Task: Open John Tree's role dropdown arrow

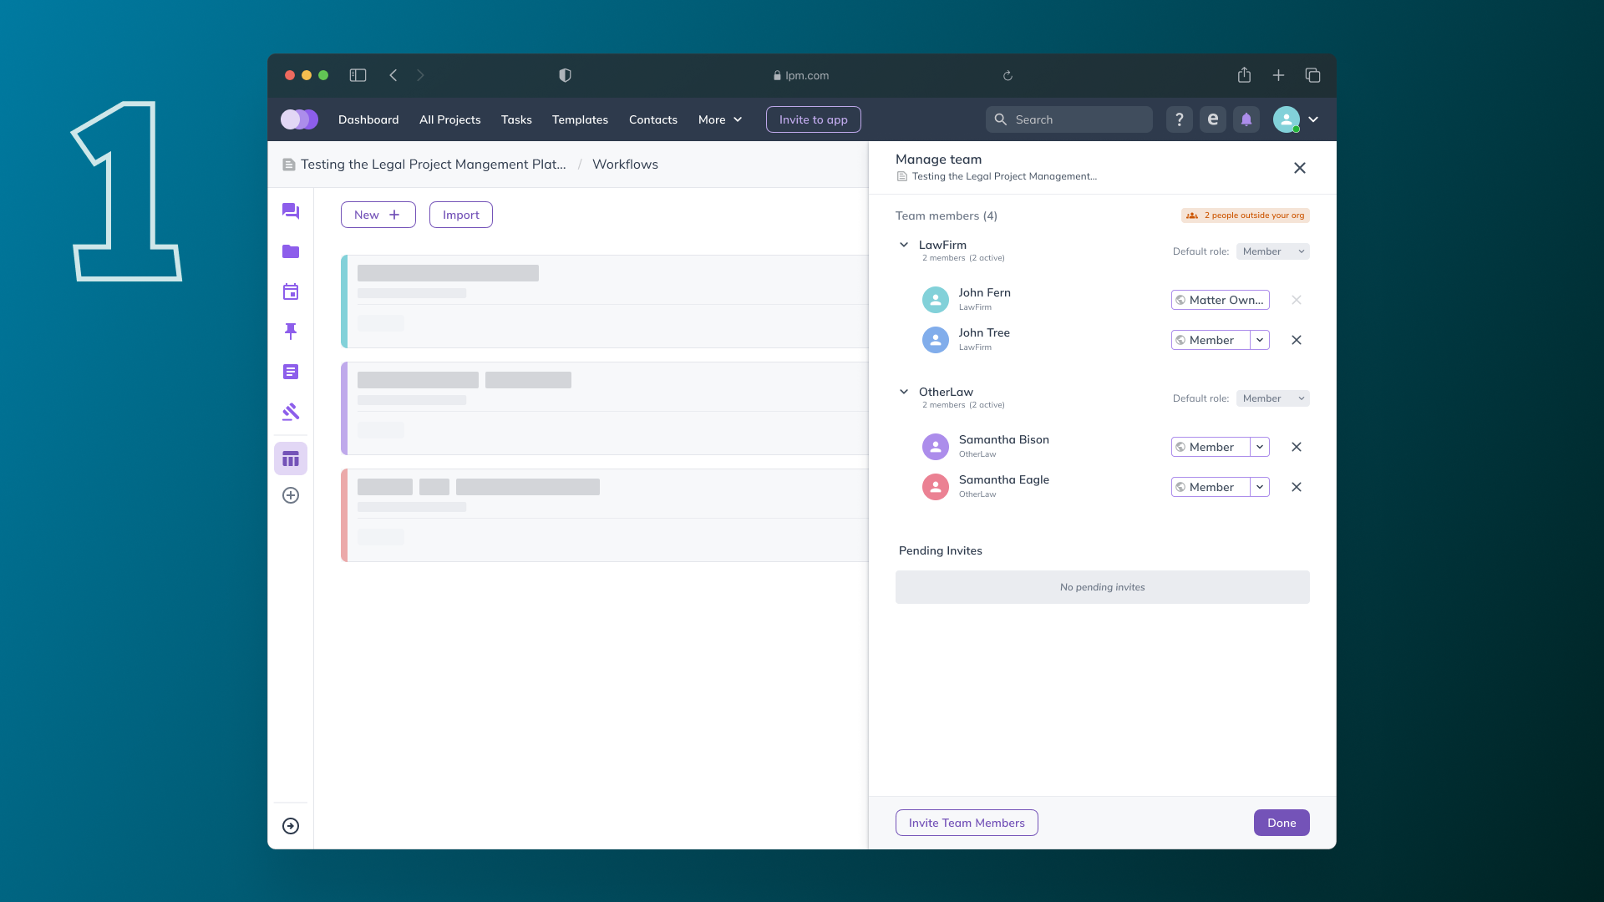Action: [1260, 340]
